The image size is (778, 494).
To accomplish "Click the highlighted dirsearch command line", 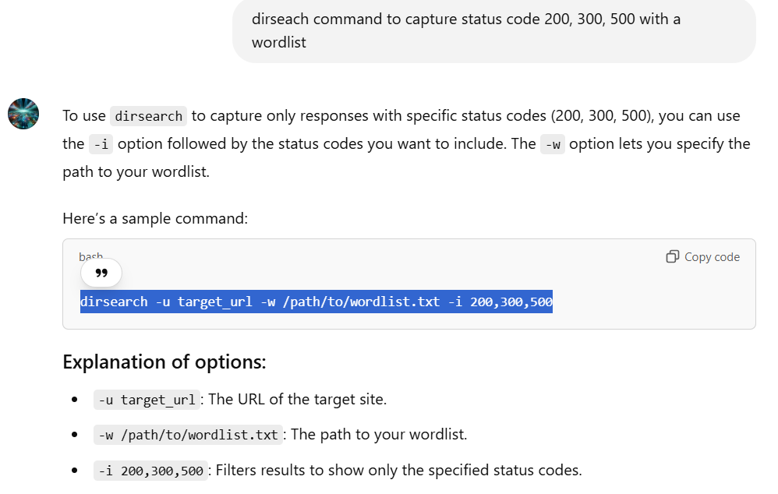I will pos(316,302).
